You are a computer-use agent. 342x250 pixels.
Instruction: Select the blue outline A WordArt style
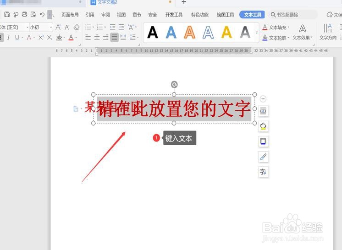click(208, 32)
